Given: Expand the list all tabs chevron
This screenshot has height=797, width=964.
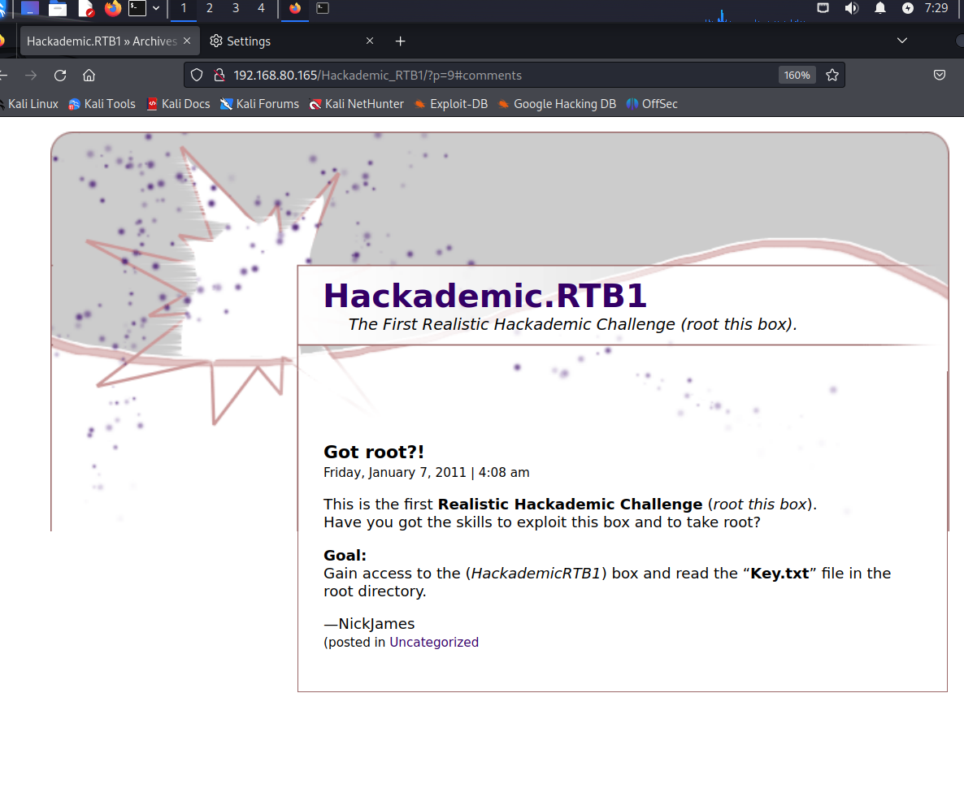Looking at the screenshot, I should pos(902,41).
